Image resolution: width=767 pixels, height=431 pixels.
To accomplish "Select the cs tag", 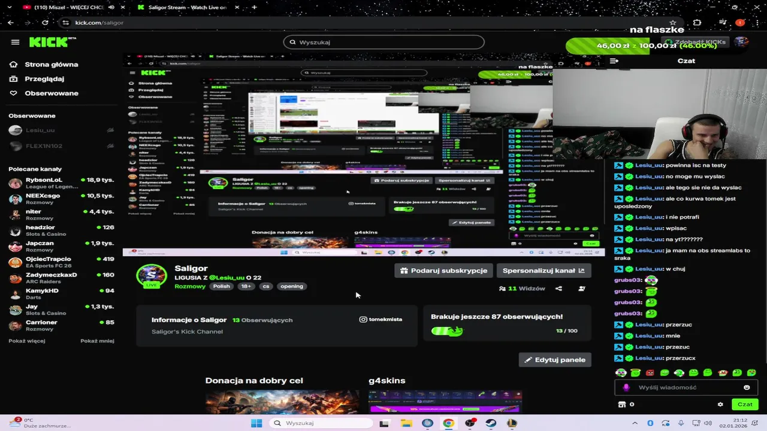I will (x=266, y=286).
